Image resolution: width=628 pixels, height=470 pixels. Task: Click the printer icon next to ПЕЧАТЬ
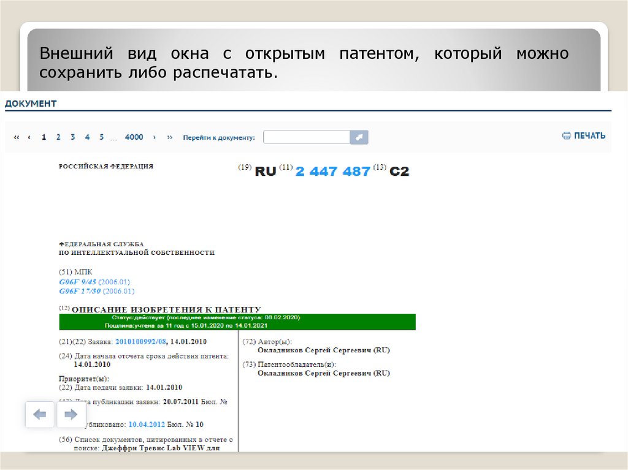click(566, 135)
